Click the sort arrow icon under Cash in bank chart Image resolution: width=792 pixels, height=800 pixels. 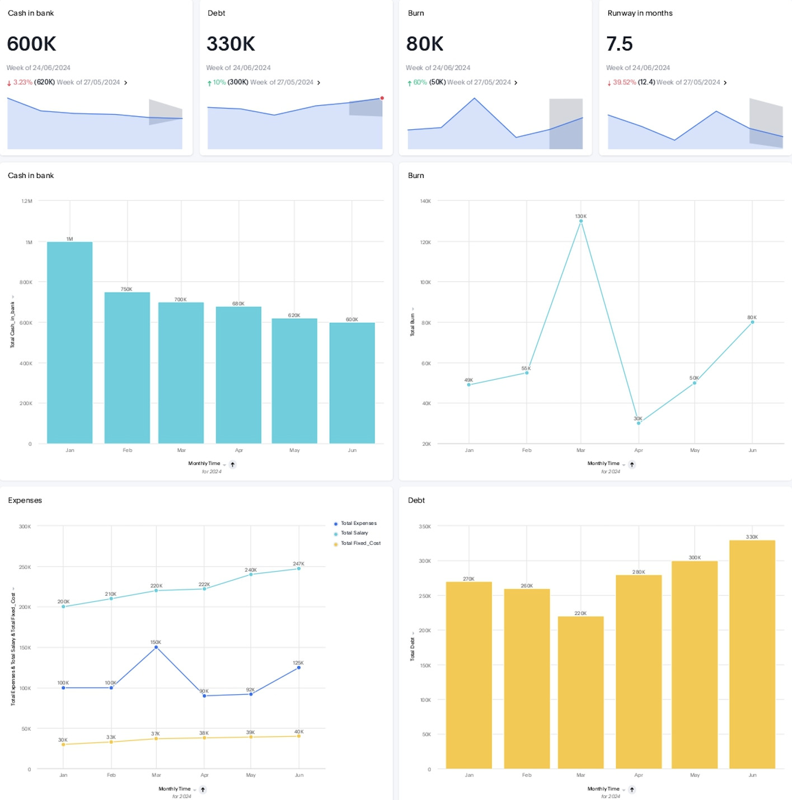pyautogui.click(x=233, y=464)
